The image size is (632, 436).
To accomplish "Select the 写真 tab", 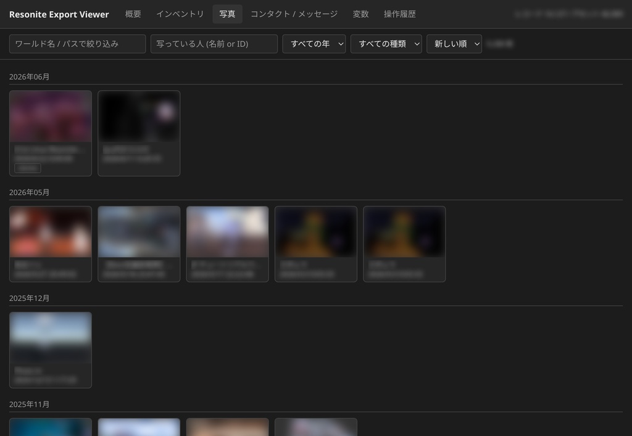I will [227, 14].
